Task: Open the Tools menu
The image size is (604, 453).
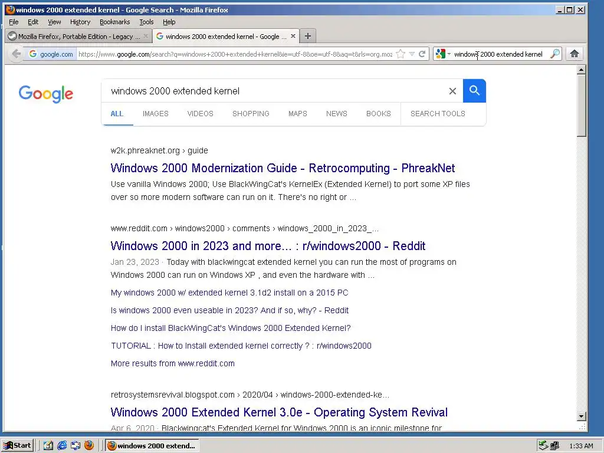Action: tap(146, 22)
